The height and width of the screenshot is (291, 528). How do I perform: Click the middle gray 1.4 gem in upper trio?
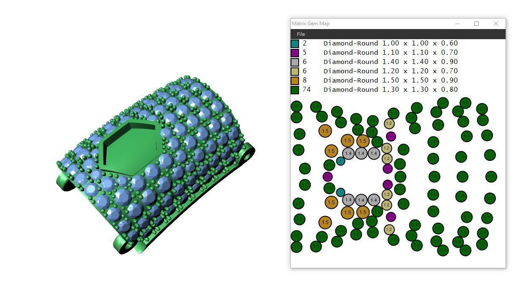pos(361,154)
